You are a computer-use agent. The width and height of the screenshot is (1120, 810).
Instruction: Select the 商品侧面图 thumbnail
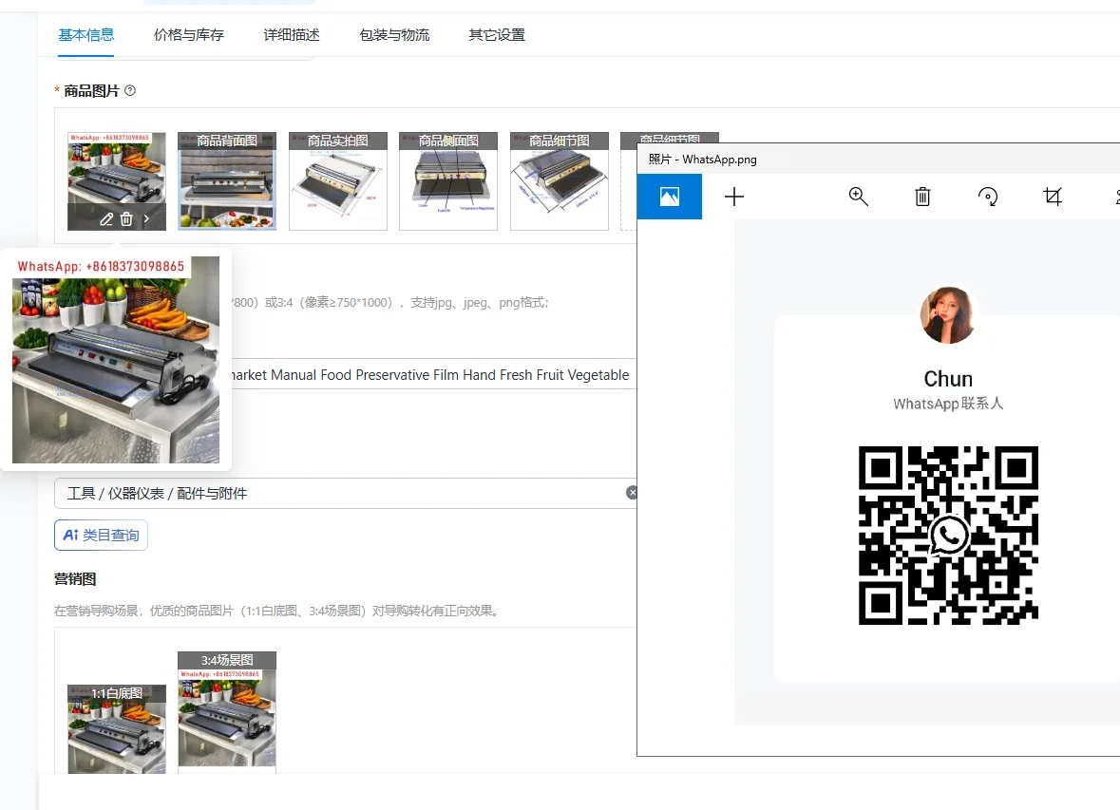click(x=447, y=180)
